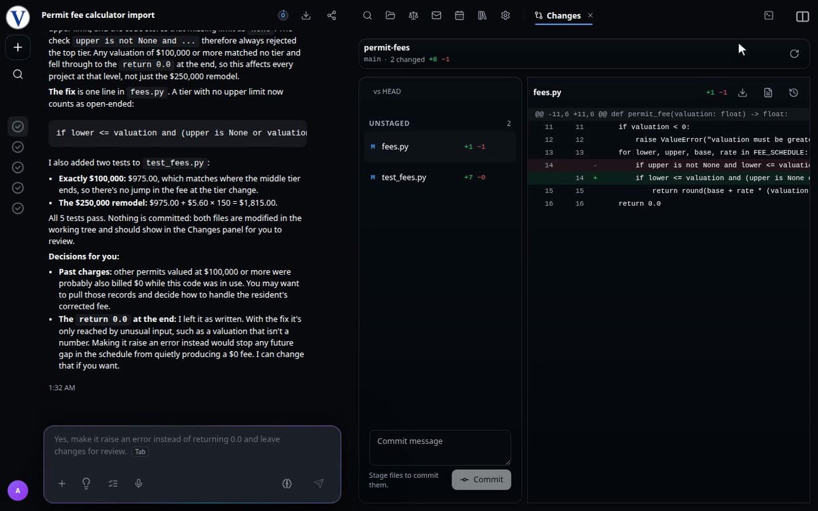818x511 pixels.
Task: Open fees.py history
Action: pos(793,93)
